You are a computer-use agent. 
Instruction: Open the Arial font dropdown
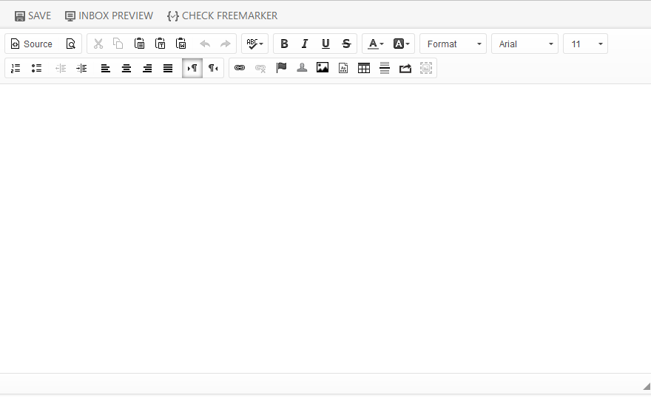pos(524,44)
